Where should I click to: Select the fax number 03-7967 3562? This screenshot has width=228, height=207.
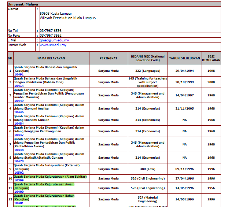51,36
